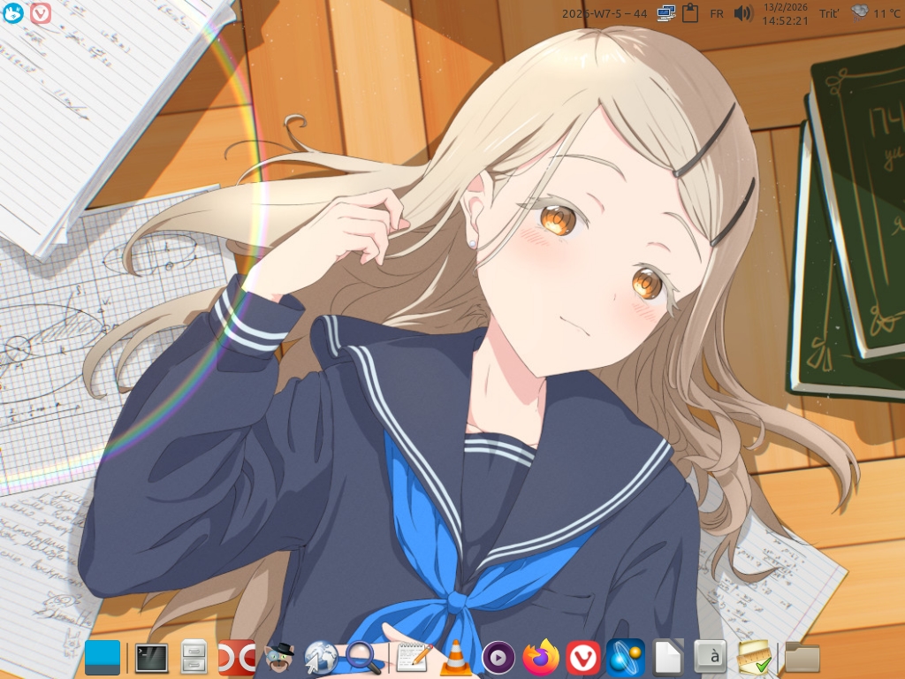Click the blue rabbit icon in top-left corner
The image size is (905, 679).
pos(13,12)
